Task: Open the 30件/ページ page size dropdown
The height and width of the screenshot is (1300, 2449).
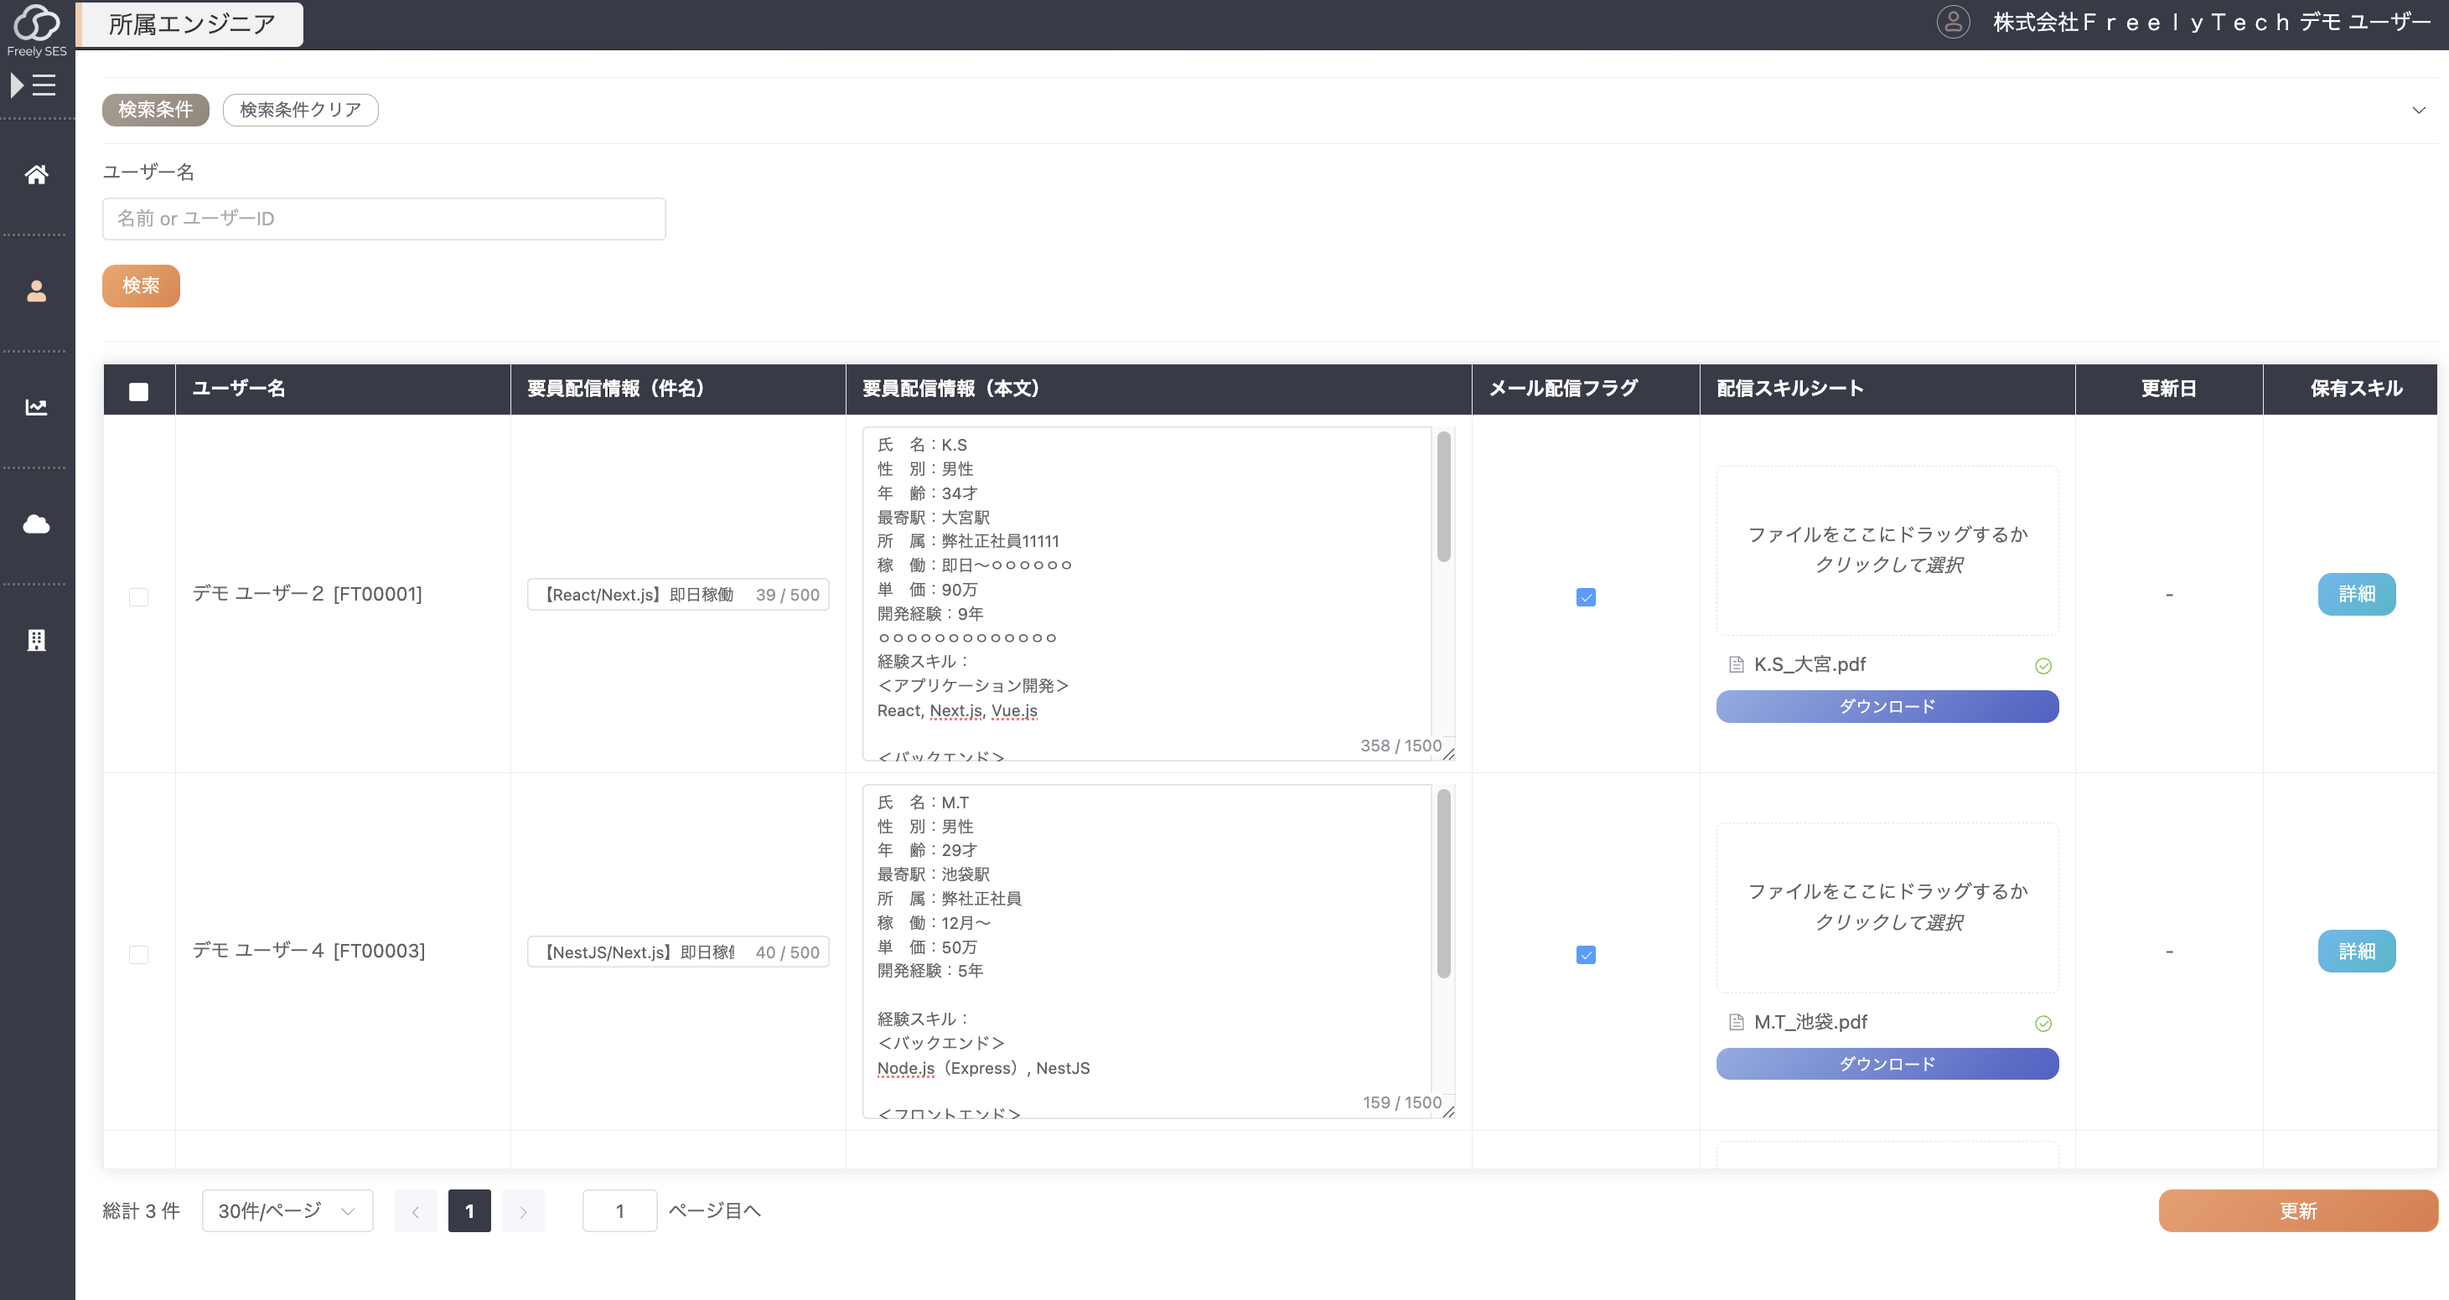Action: point(287,1210)
